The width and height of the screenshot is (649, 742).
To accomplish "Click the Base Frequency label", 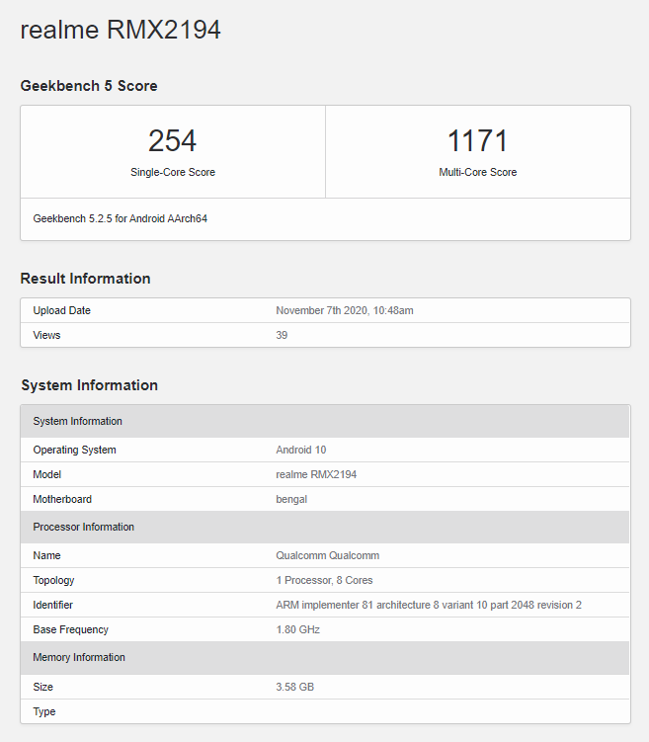I will [x=70, y=629].
